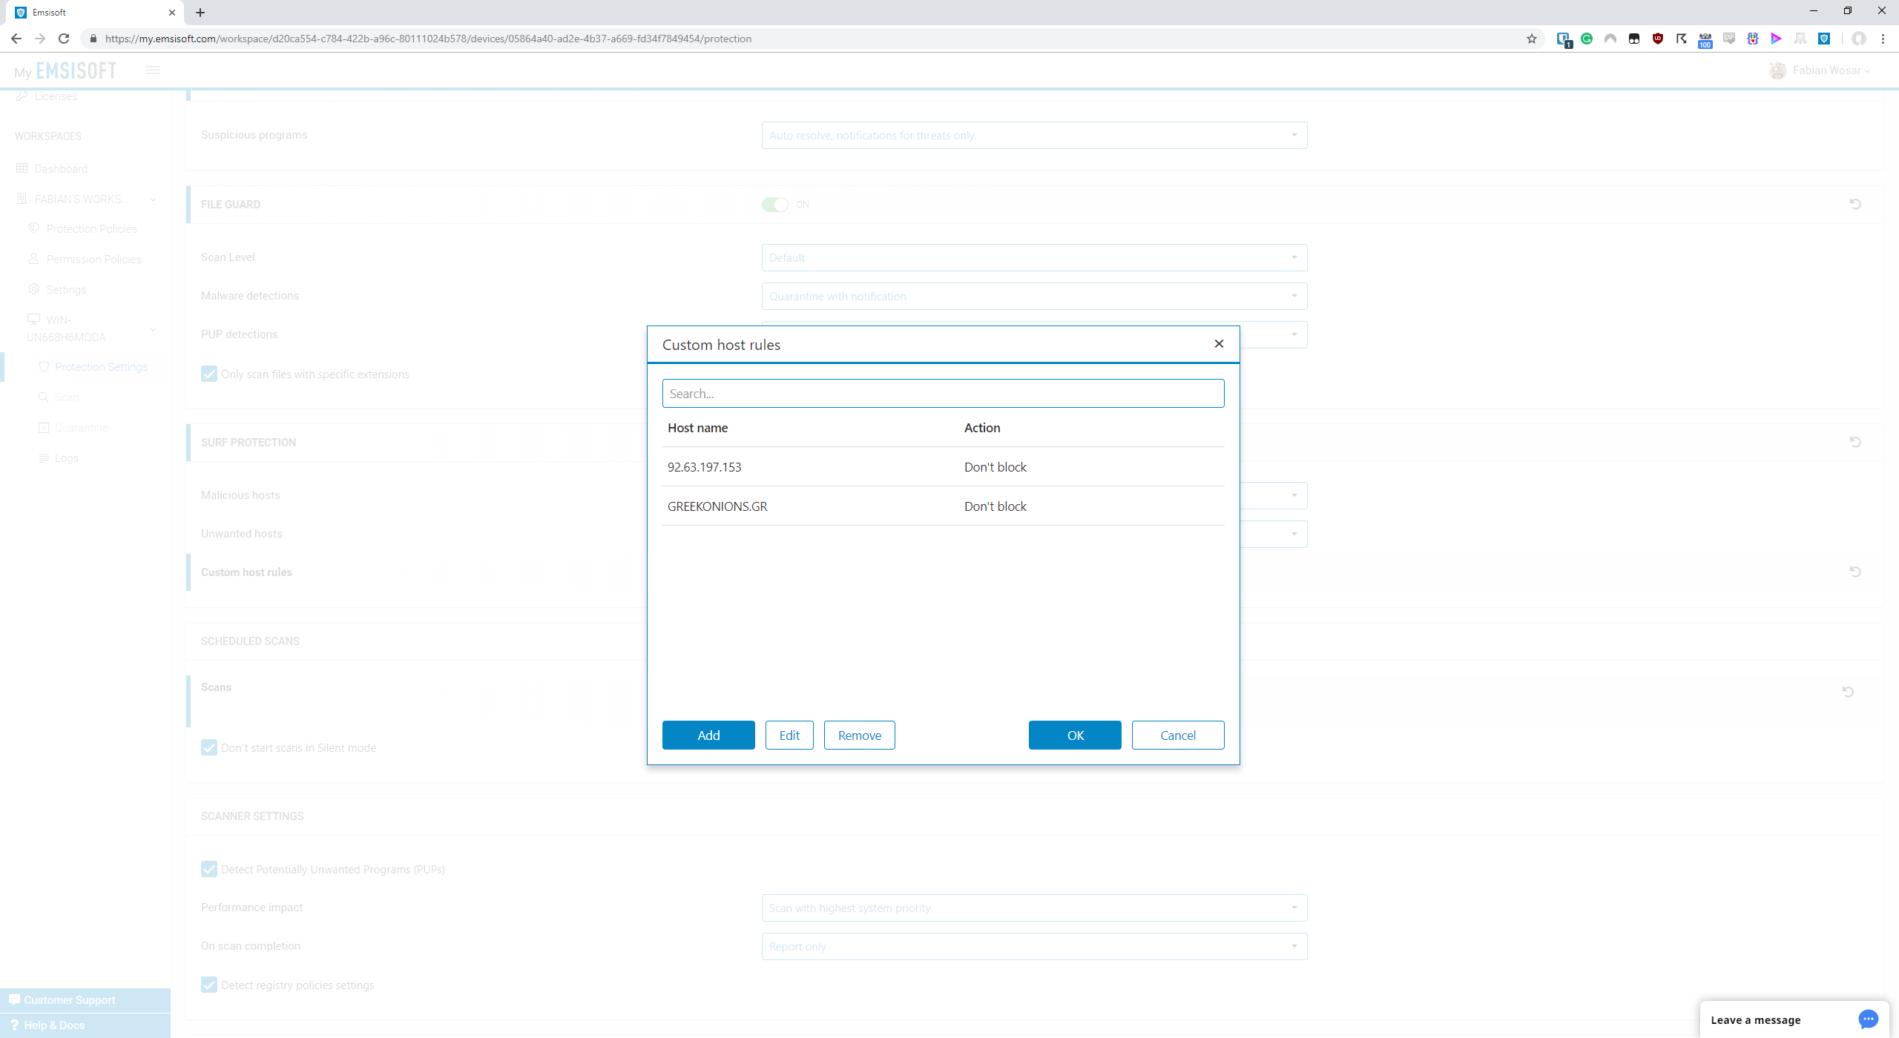
Task: Reset Surf Protection settings with the undo icon
Action: pos(1855,442)
